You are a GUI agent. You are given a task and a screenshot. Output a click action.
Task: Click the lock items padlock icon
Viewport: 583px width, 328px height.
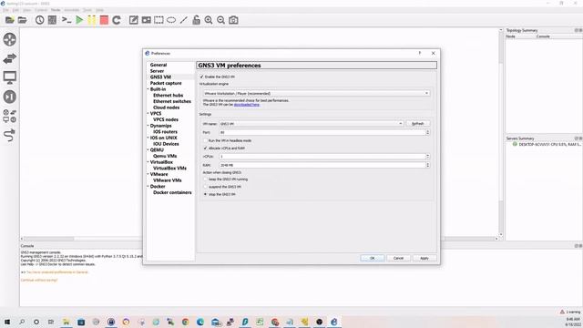(x=196, y=20)
